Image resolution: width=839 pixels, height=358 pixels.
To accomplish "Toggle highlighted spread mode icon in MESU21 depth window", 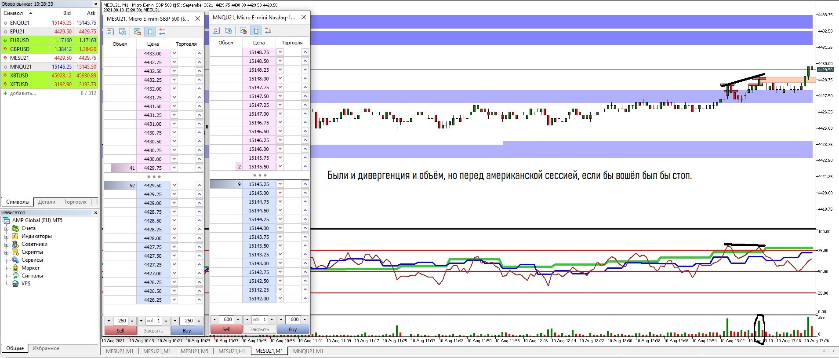I will click(x=150, y=32).
